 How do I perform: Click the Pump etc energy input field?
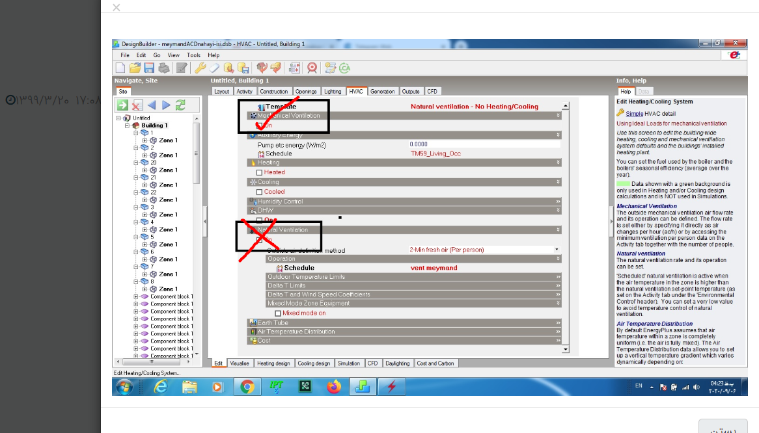(484, 144)
